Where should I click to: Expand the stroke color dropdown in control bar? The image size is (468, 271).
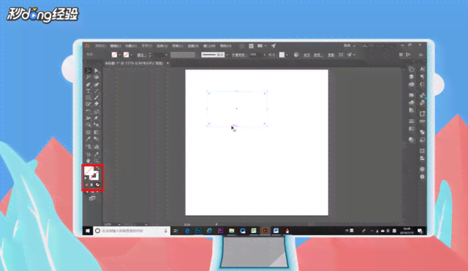[x=132, y=55]
